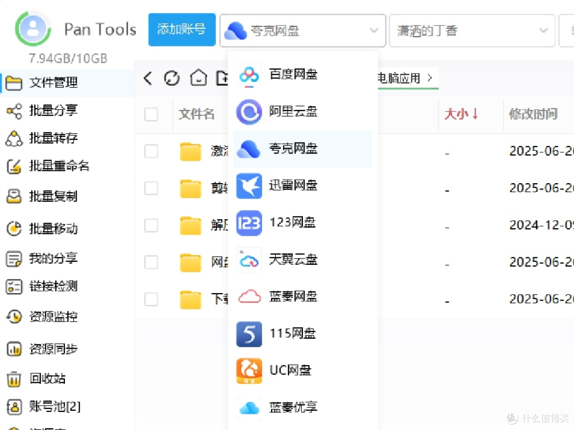Sort by the 大小 column header
This screenshot has width=574, height=430.
pos(461,114)
